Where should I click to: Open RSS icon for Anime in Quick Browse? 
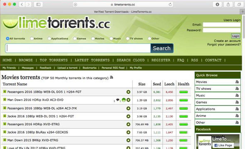click(237, 115)
